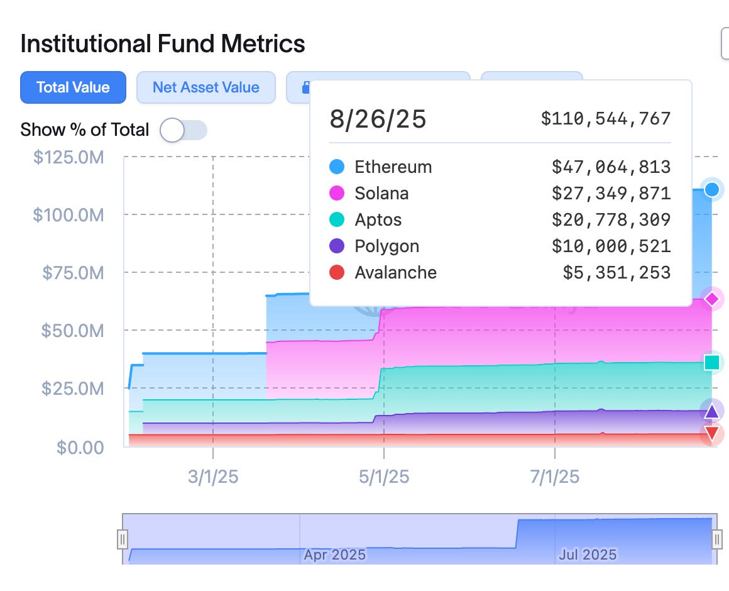Image resolution: width=729 pixels, height=591 pixels.
Task: Select the Polygon purple triangle marker
Action: coord(711,412)
